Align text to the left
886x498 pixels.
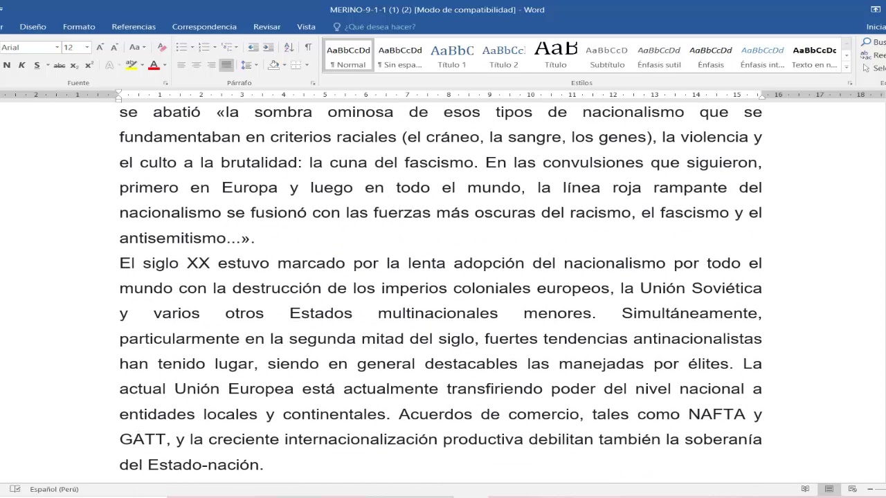(x=181, y=65)
